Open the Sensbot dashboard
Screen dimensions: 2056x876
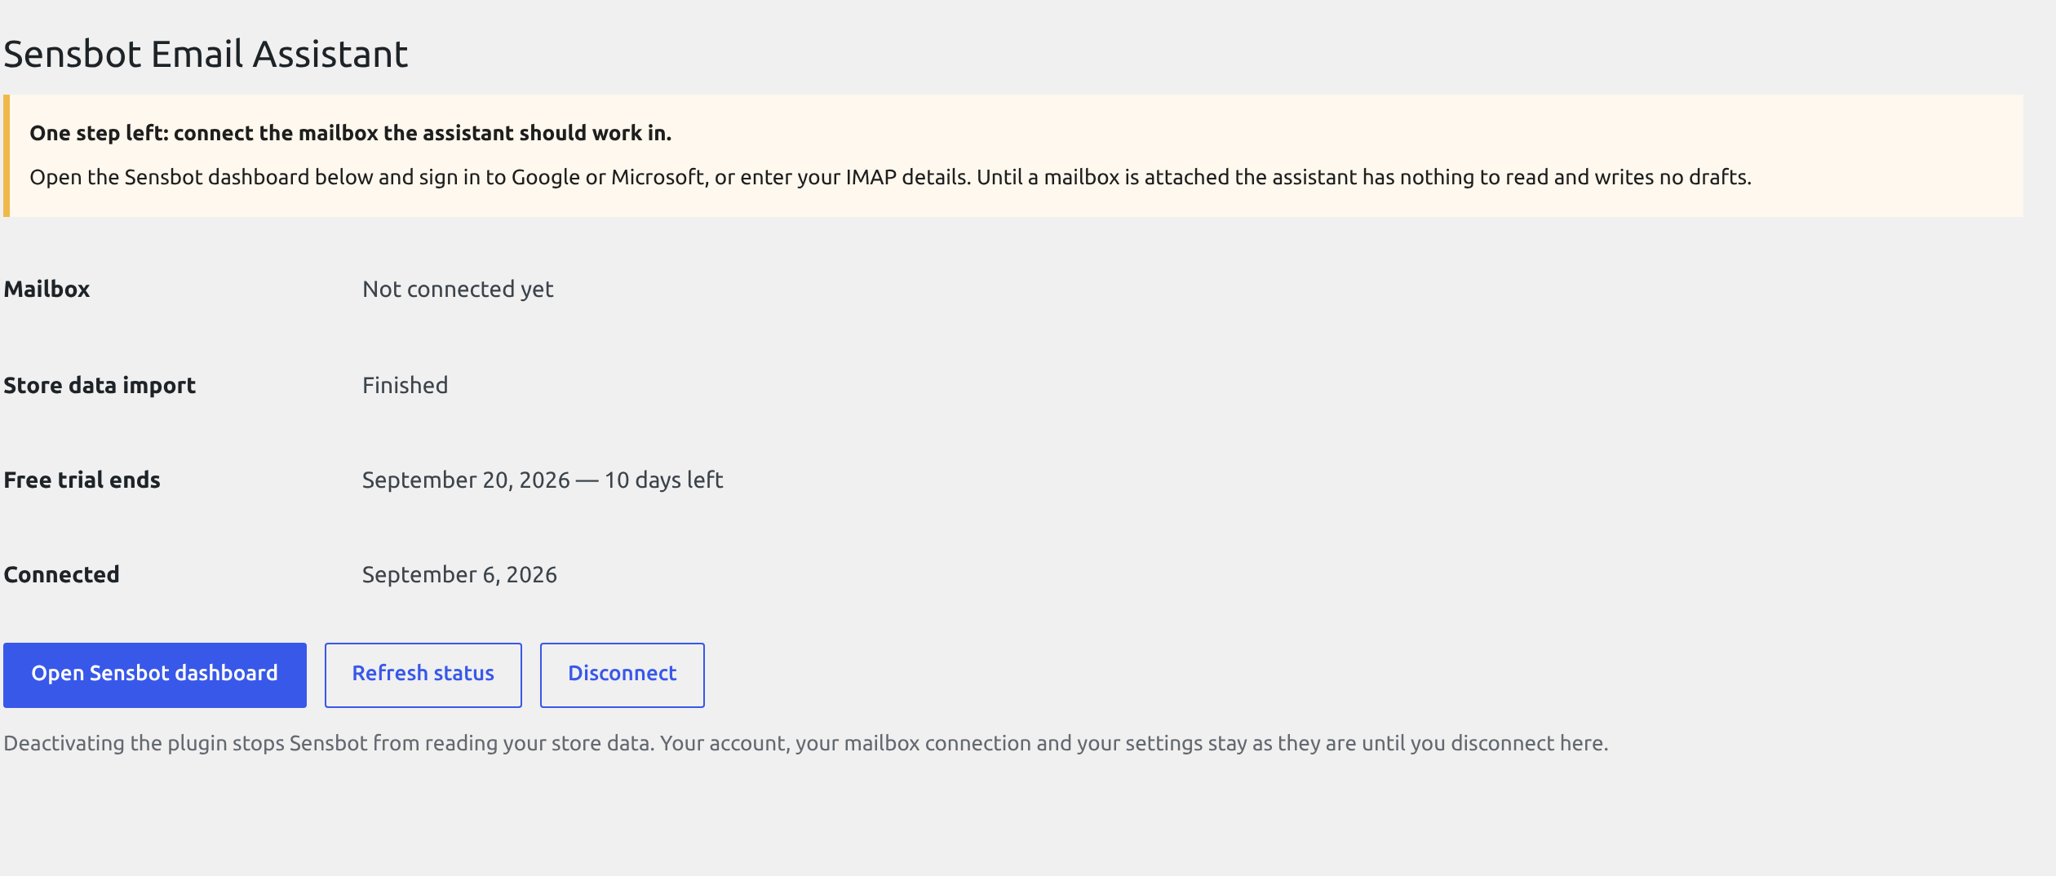coord(155,675)
